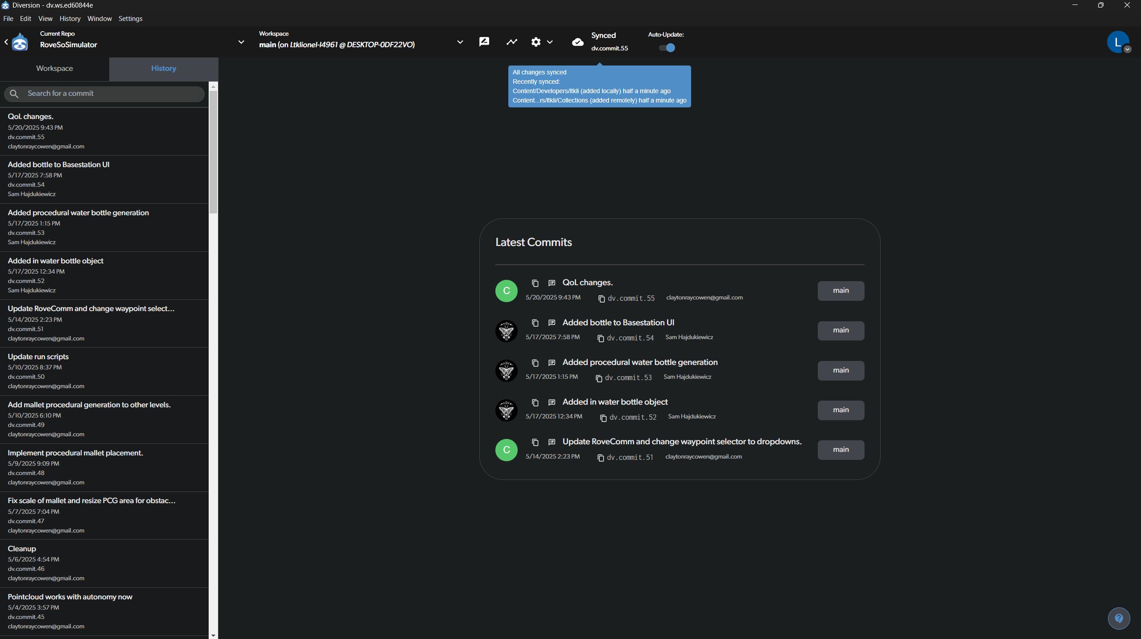The image size is (1141, 639).
Task: Click the main branch button on QoL changes
Action: pyautogui.click(x=840, y=291)
